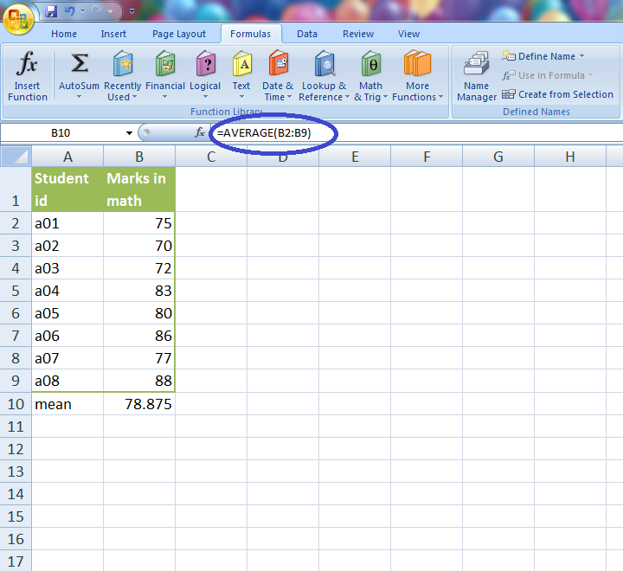Open the Logical functions book icon
Viewport: 623px width, 571px height.
point(205,65)
